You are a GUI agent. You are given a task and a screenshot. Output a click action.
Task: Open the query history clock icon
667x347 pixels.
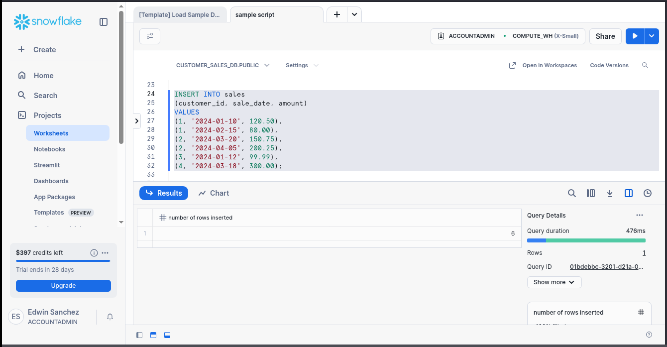coord(647,193)
